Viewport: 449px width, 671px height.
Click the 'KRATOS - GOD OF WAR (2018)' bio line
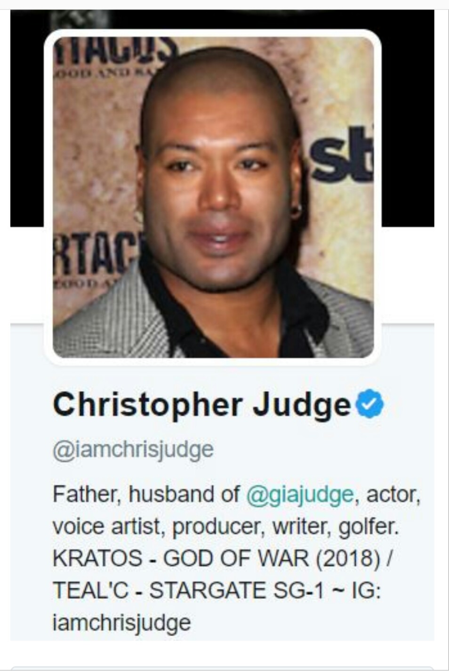pyautogui.click(x=216, y=558)
